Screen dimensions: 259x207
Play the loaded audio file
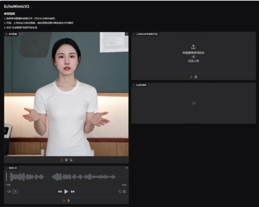66,191
